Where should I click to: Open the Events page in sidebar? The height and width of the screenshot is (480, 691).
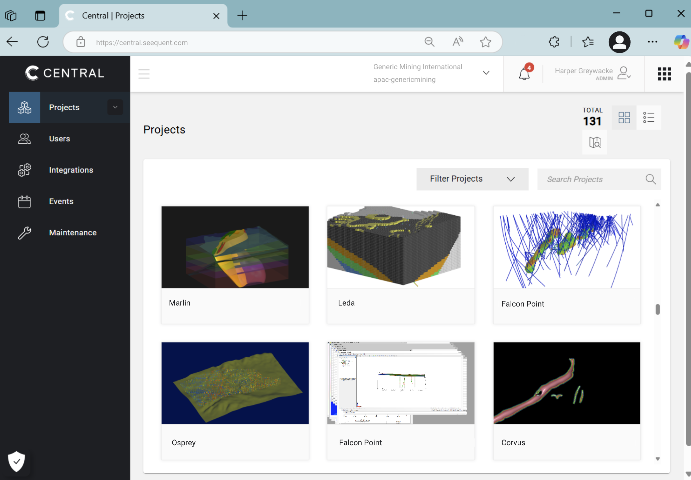coord(61,201)
